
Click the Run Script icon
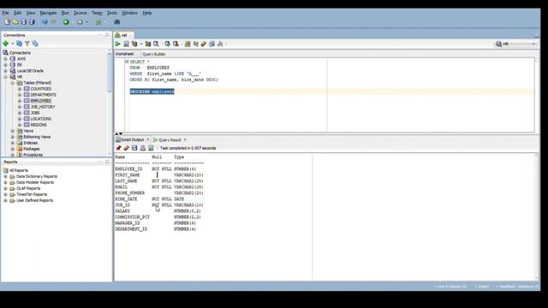[126, 44]
